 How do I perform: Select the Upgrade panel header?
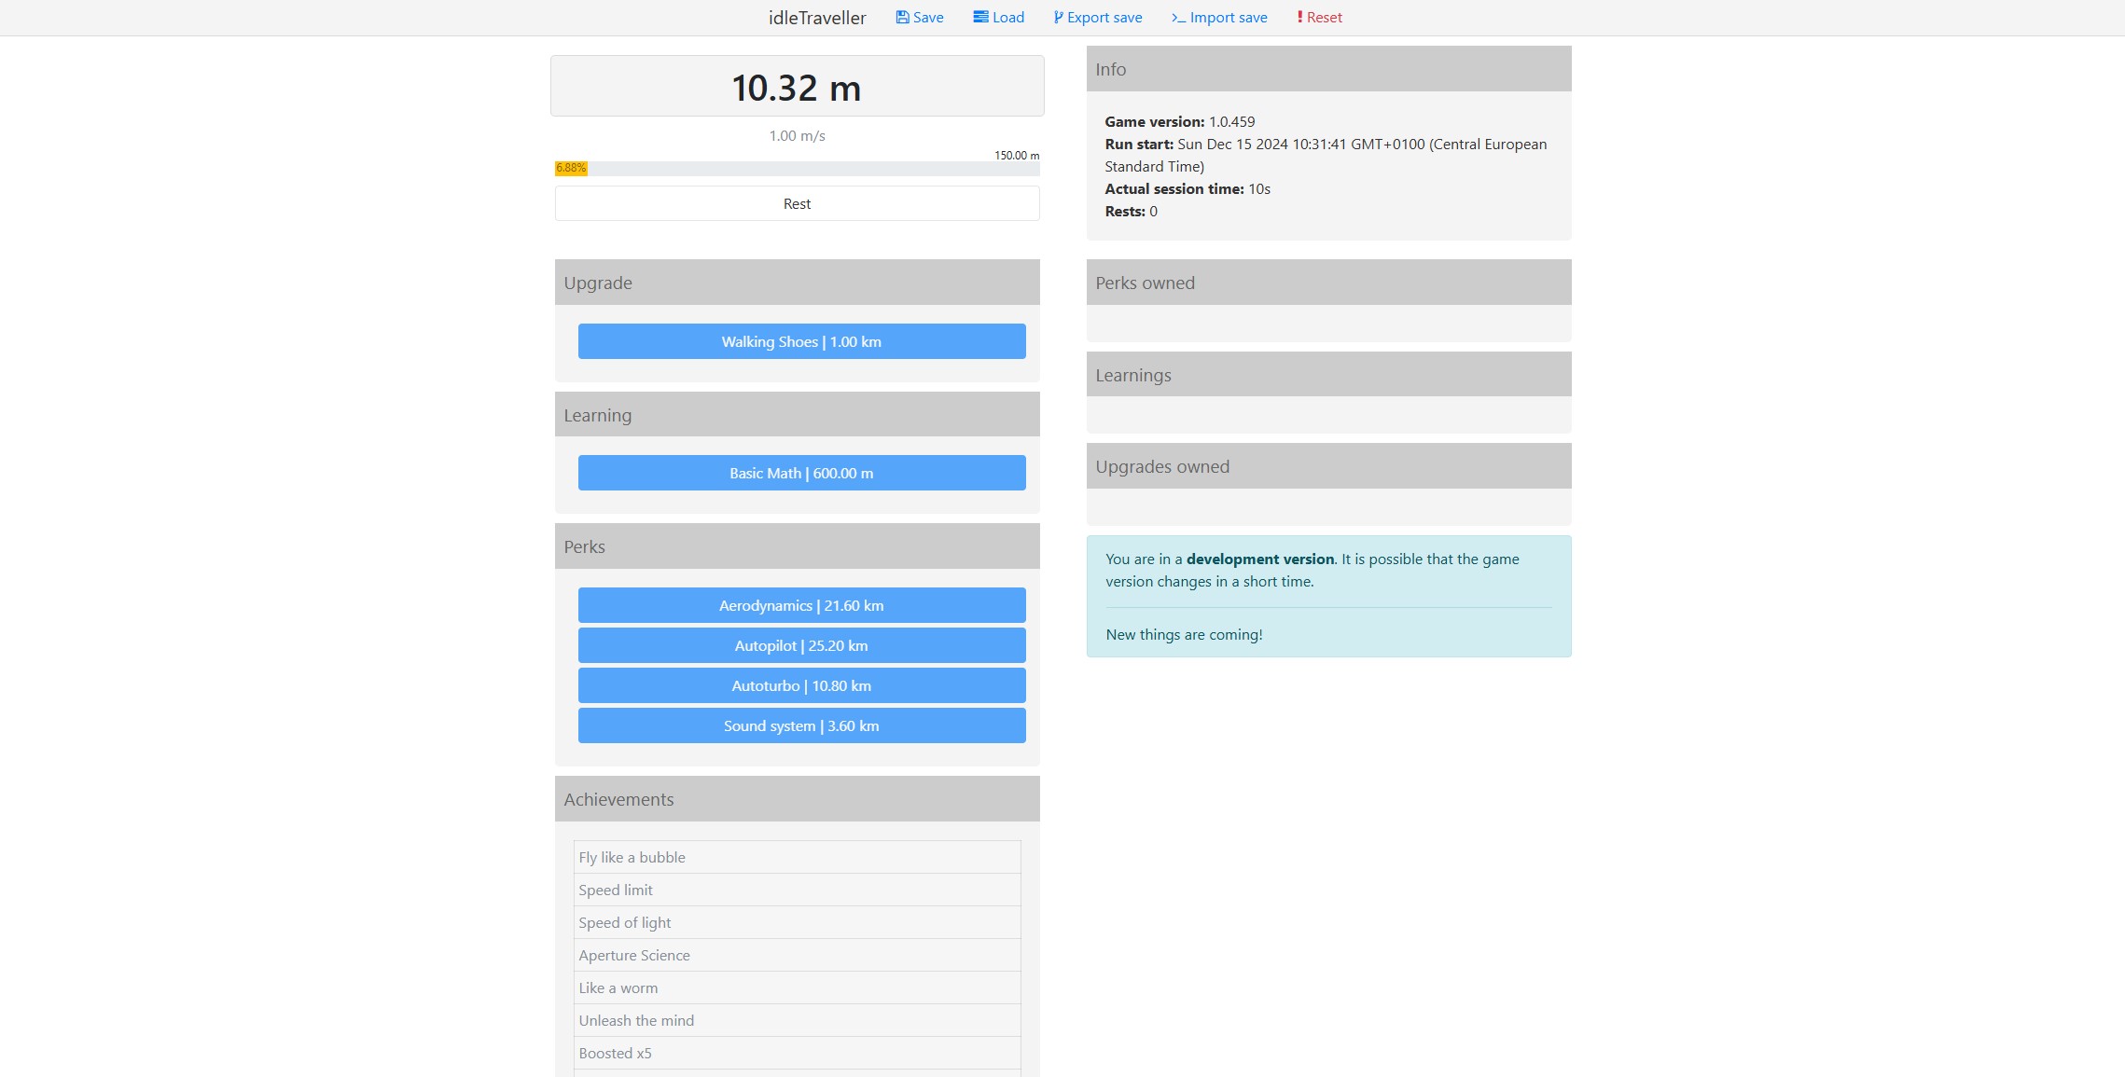coord(798,283)
